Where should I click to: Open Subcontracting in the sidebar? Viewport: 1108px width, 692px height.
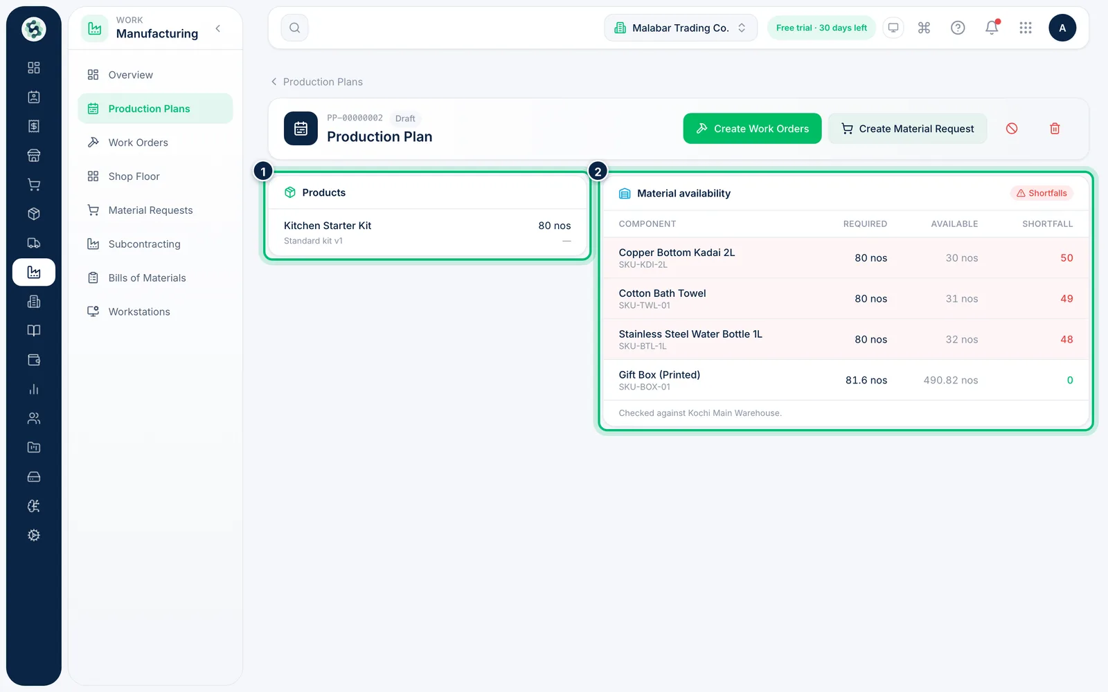[x=155, y=244]
